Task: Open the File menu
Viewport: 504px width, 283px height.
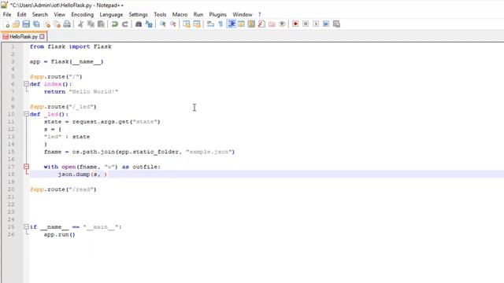Action: point(7,14)
